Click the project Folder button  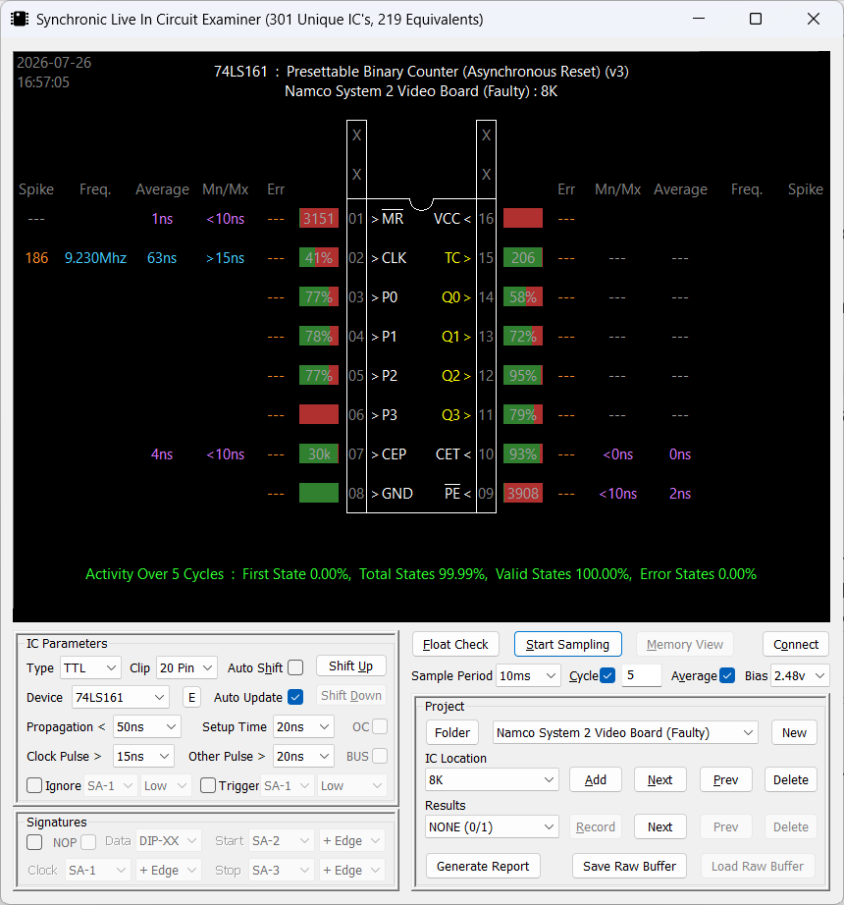pos(452,732)
